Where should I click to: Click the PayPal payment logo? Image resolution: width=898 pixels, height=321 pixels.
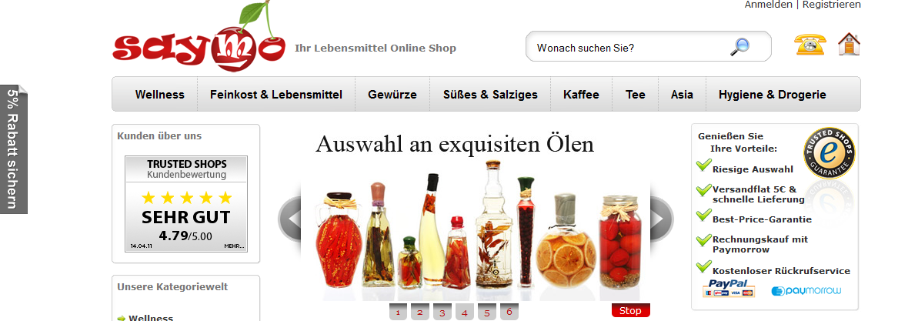click(x=729, y=289)
